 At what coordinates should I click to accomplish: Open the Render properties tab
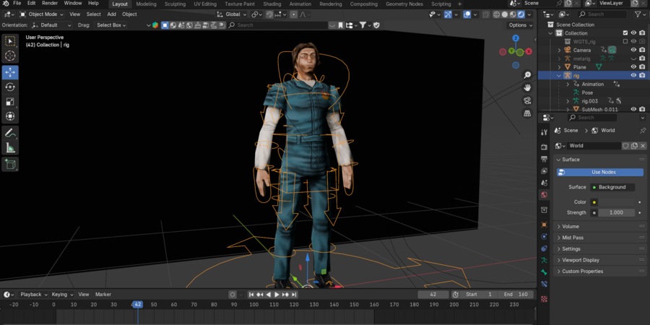point(545,147)
